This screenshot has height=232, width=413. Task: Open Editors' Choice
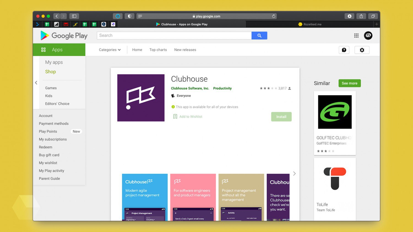[57, 104]
